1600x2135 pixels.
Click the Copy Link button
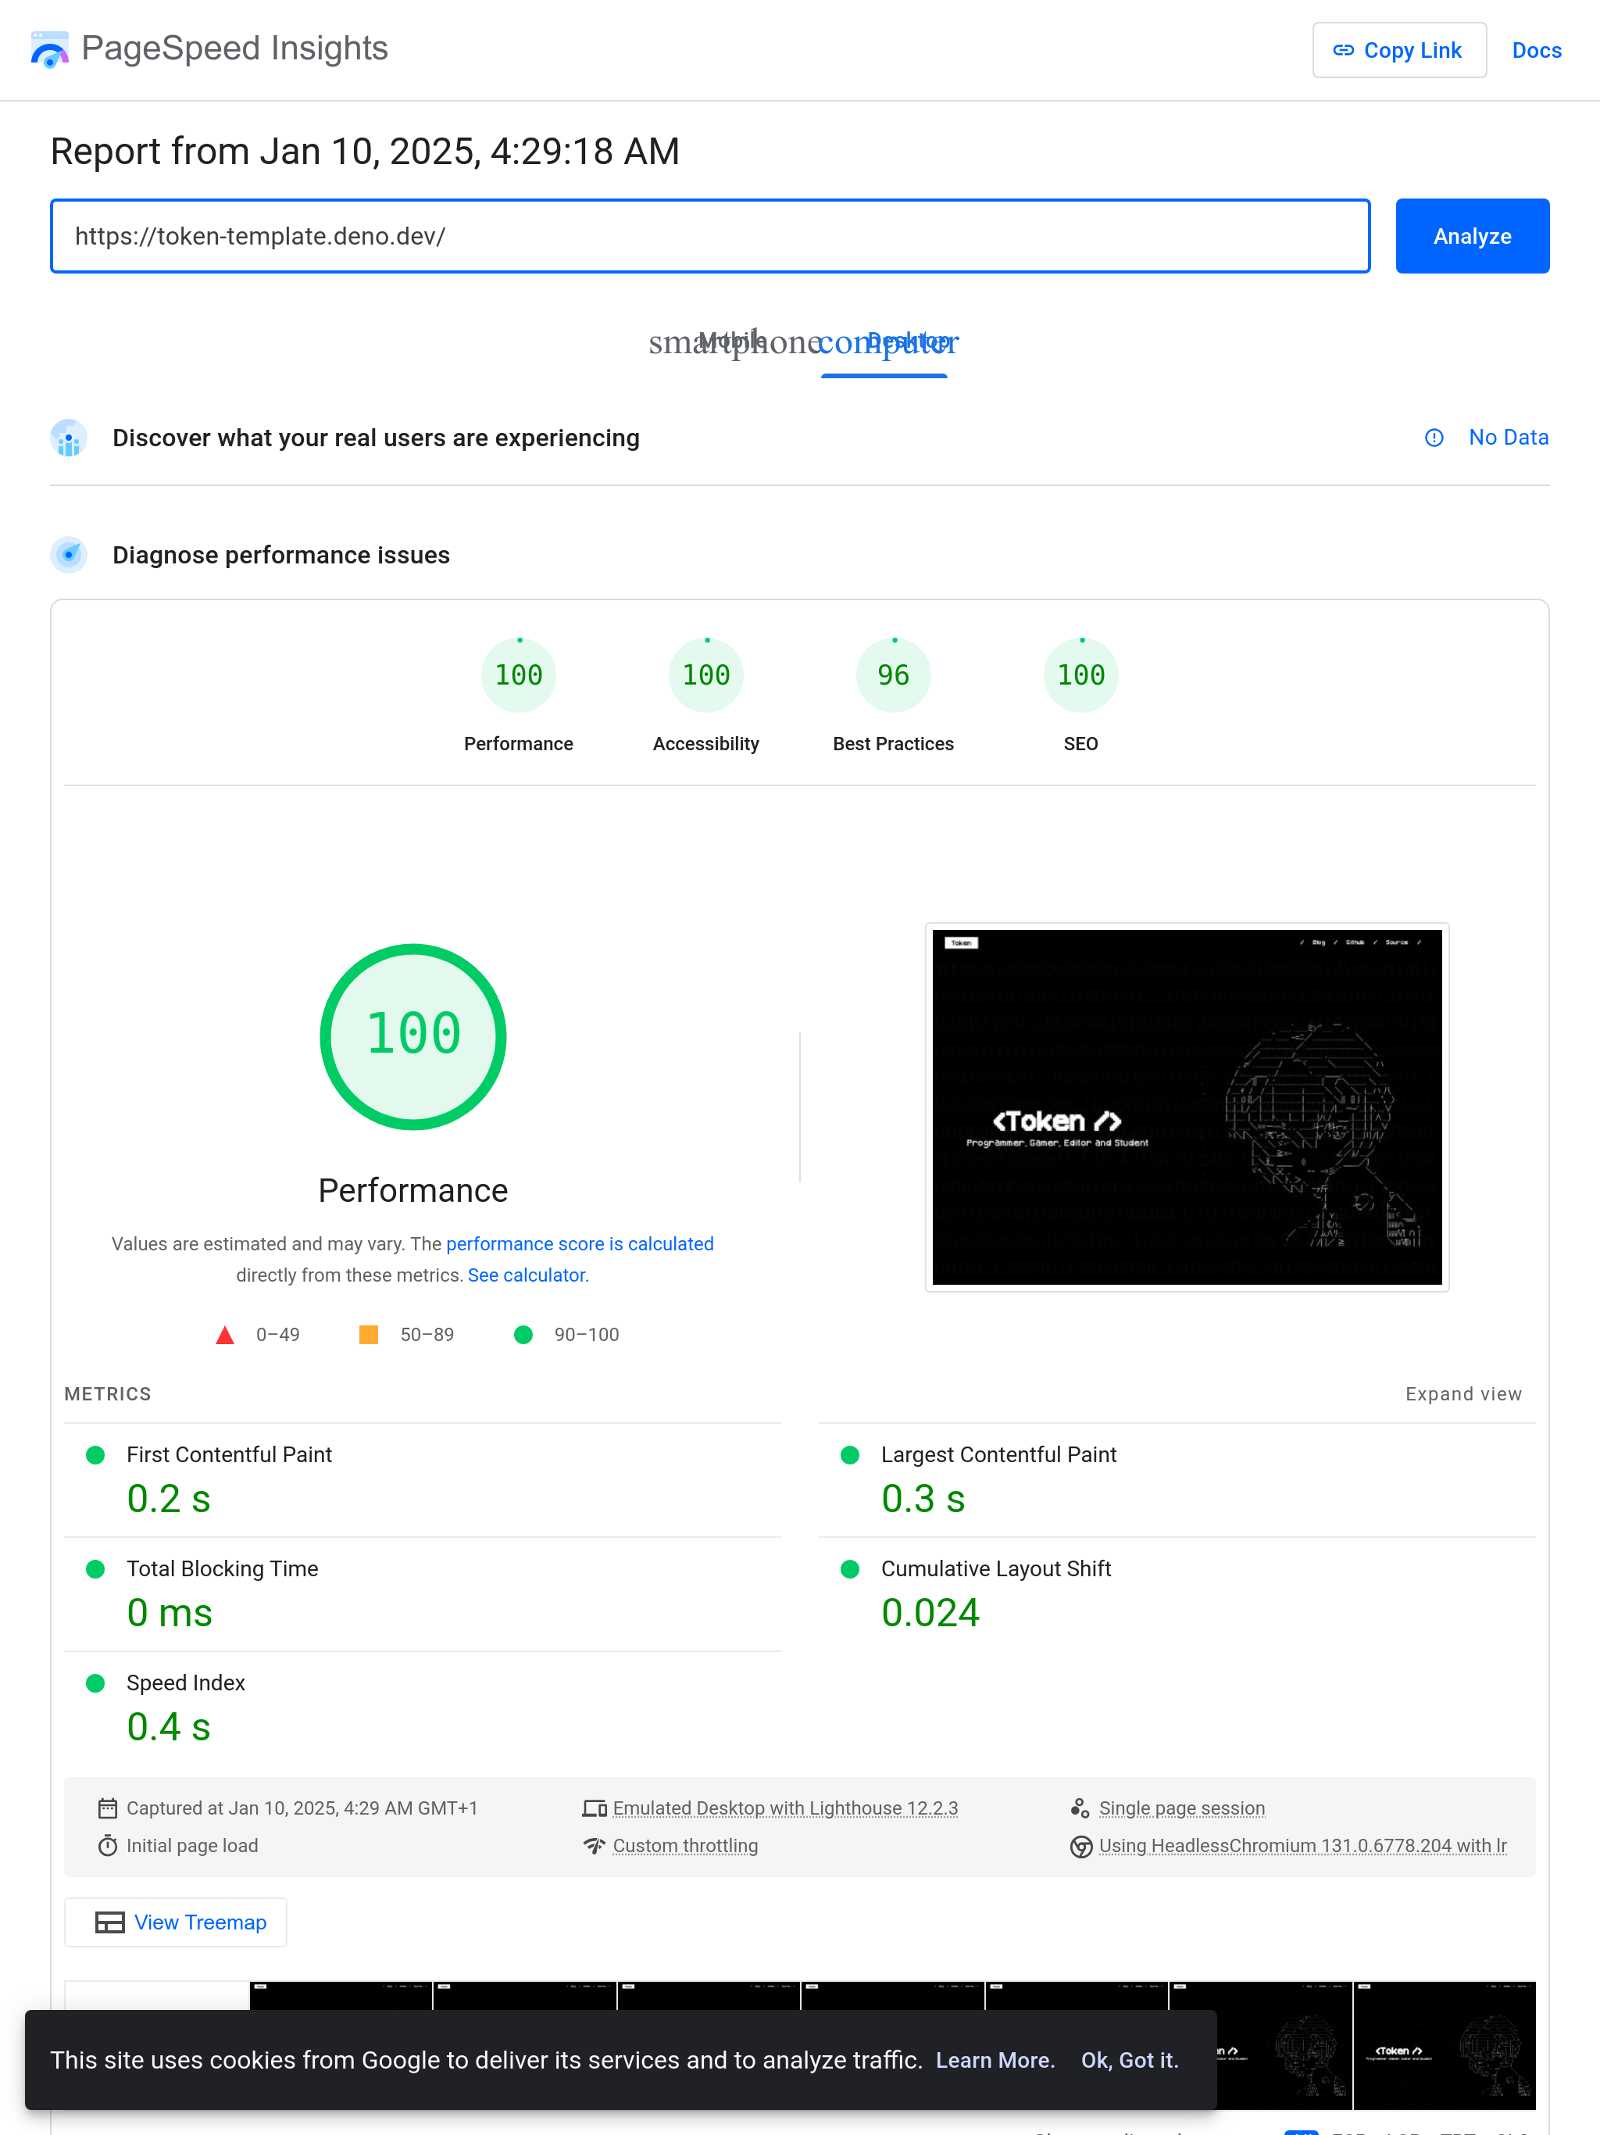tap(1398, 50)
